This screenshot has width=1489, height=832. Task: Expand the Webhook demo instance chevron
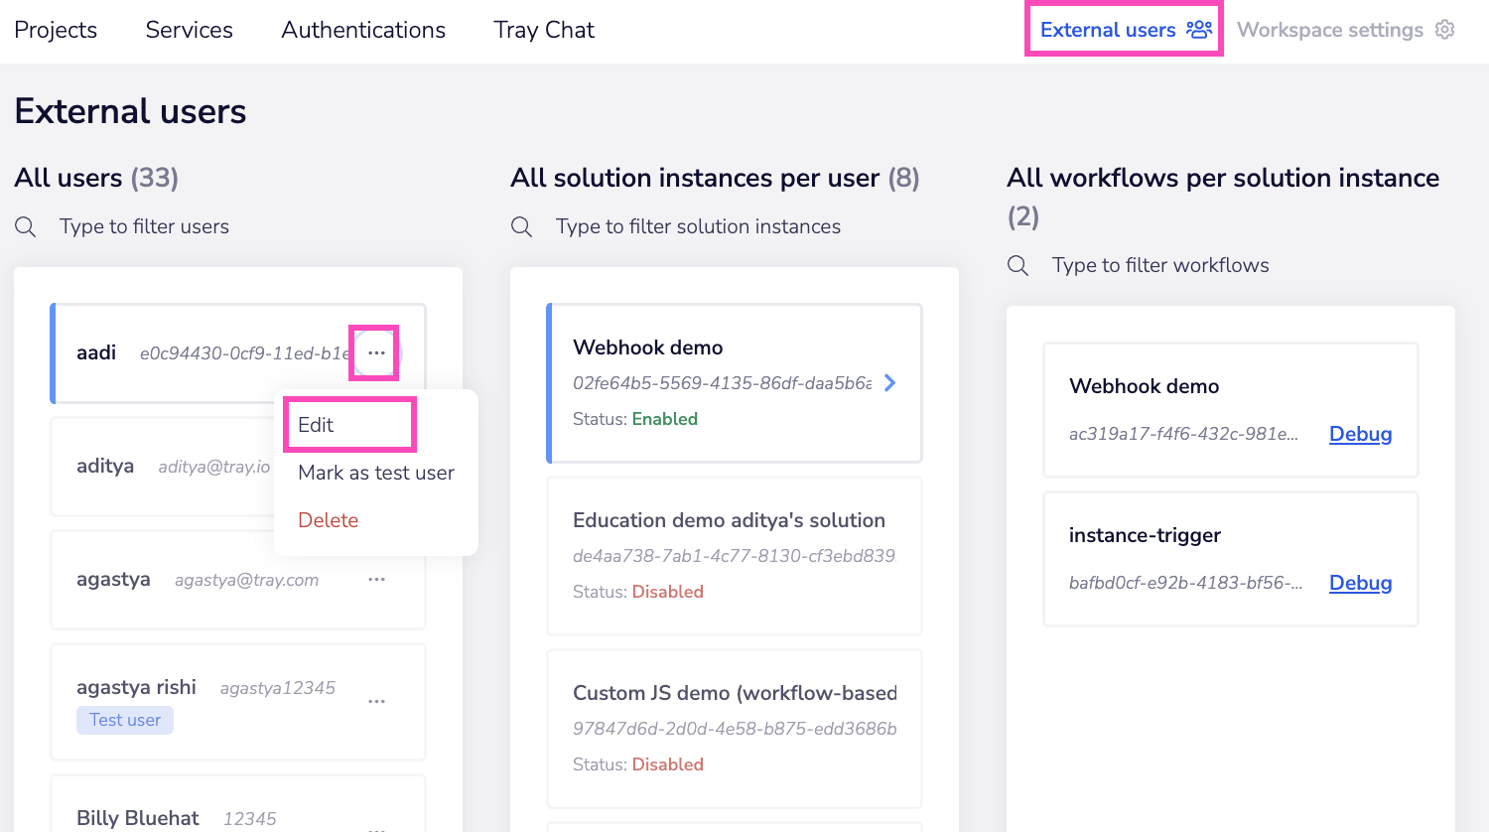890,383
